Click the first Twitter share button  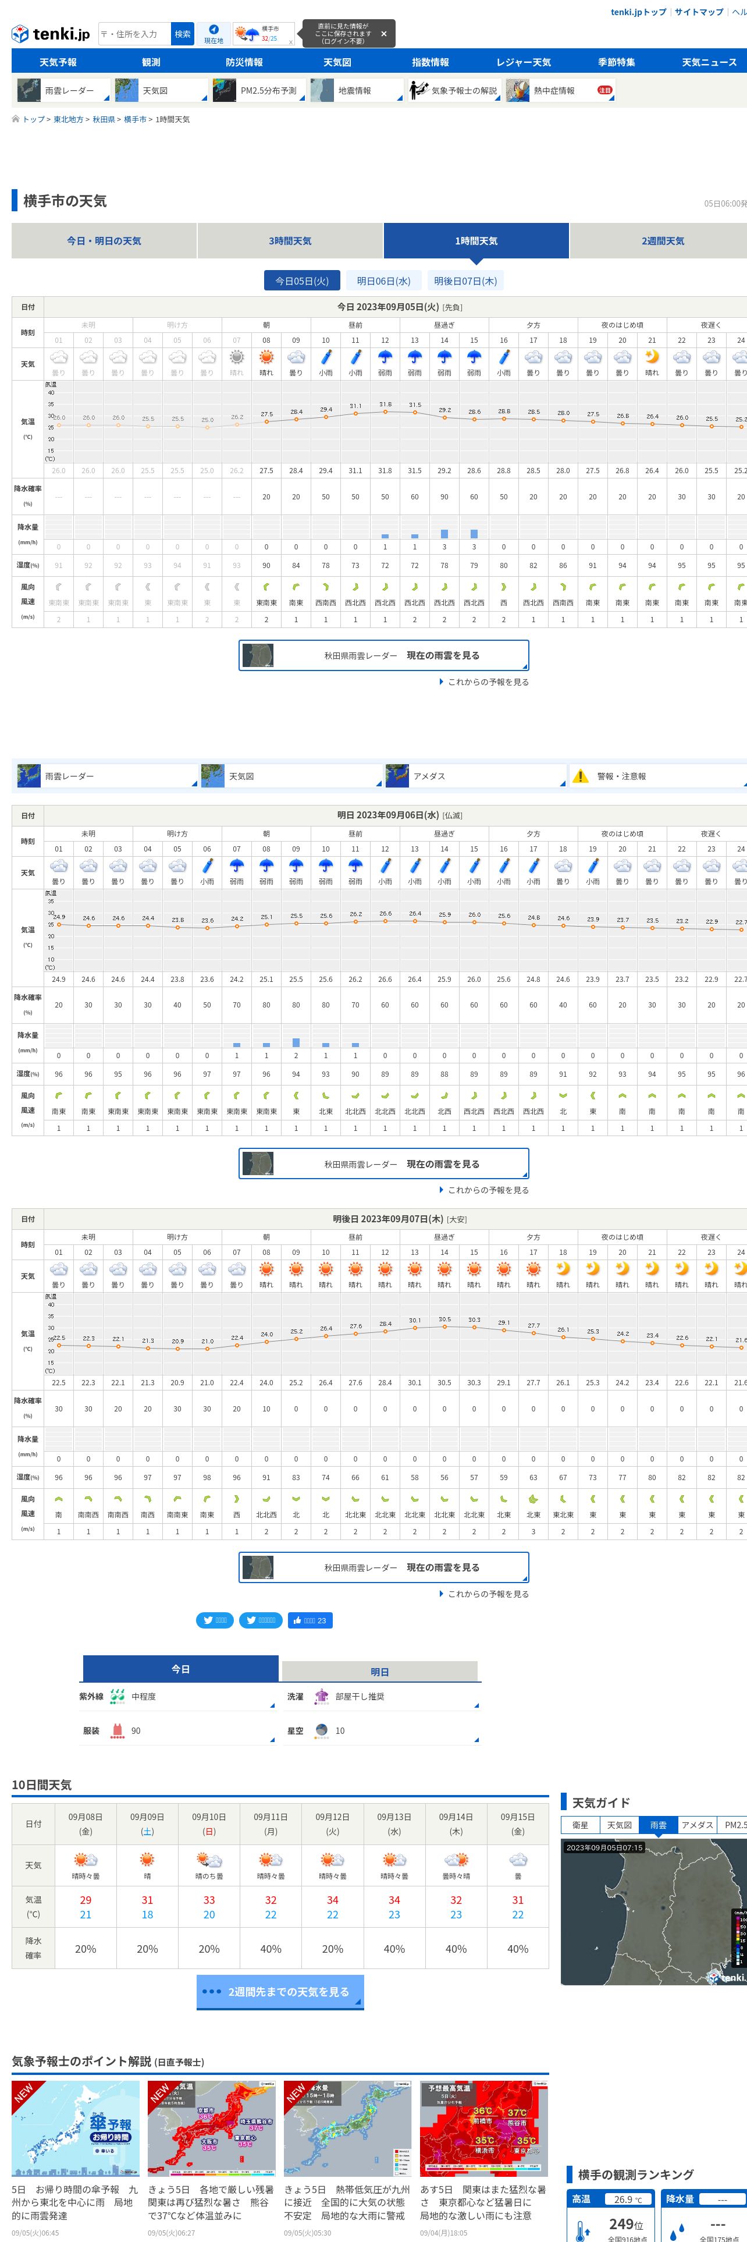tap(215, 1620)
